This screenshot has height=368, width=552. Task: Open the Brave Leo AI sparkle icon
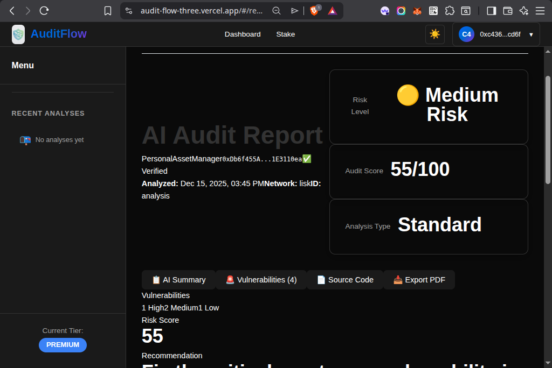pyautogui.click(x=523, y=11)
